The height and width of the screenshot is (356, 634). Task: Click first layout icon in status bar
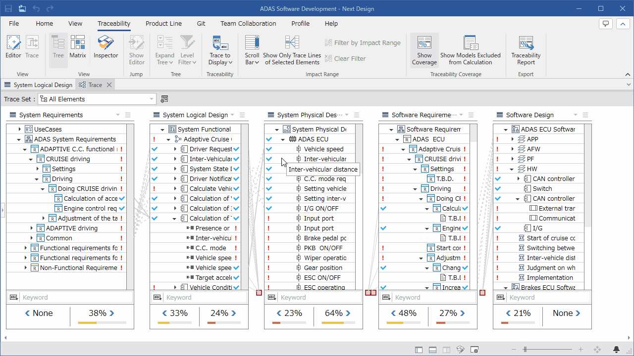coord(419,350)
